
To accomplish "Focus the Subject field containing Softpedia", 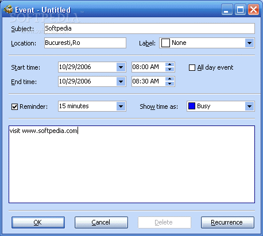I will click(149, 28).
